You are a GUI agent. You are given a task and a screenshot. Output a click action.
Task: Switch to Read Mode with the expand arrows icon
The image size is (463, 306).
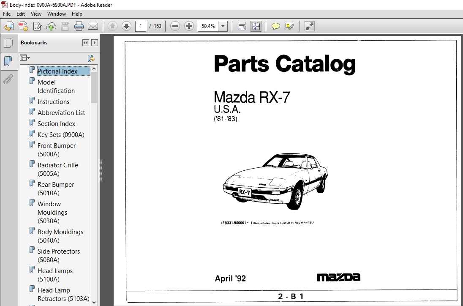coord(310,26)
